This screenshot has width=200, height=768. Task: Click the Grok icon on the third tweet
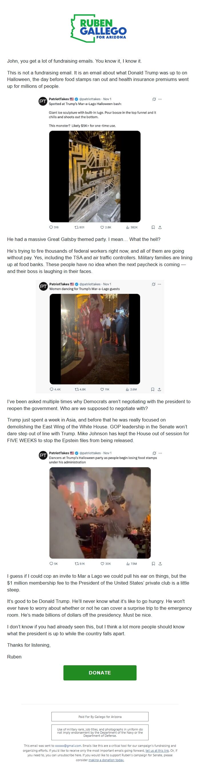[x=154, y=453]
